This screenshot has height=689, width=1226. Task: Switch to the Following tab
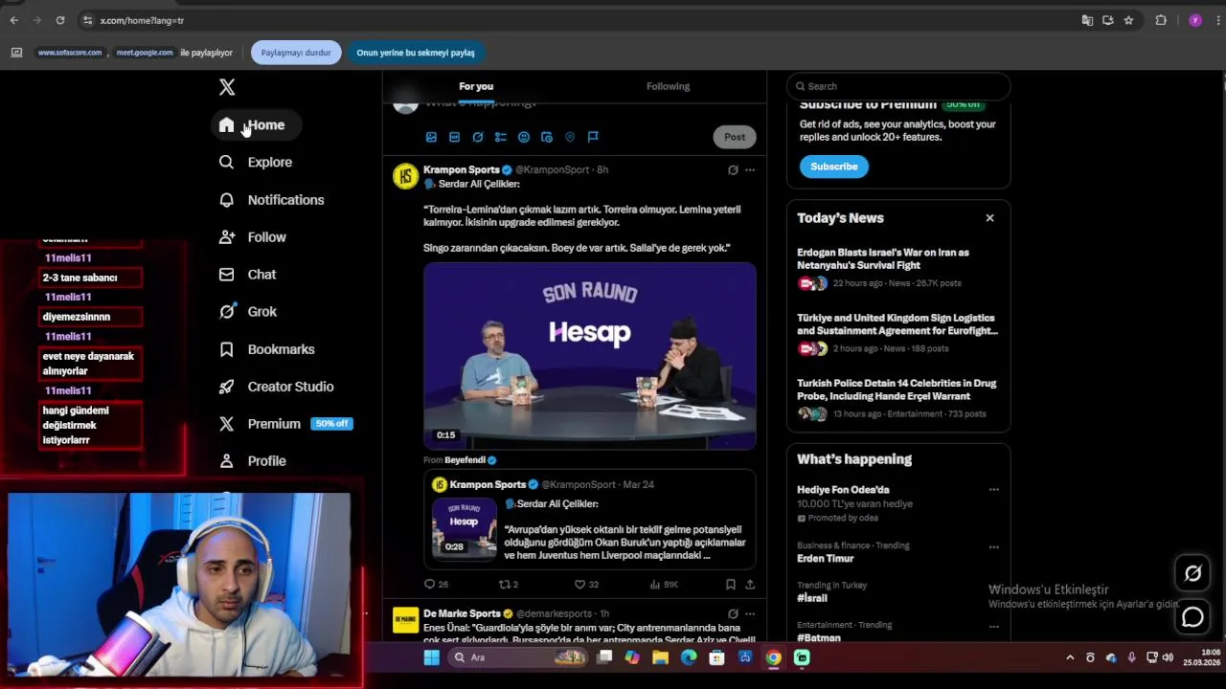pyautogui.click(x=668, y=86)
